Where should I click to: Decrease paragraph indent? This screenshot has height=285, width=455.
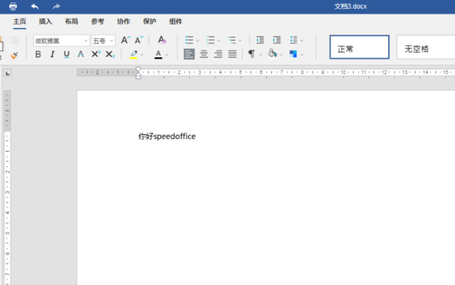(260, 40)
